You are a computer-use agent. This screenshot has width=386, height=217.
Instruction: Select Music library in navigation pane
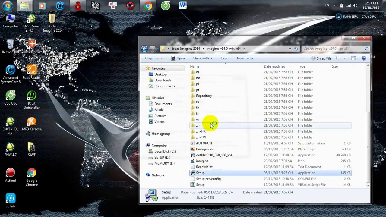159,110
